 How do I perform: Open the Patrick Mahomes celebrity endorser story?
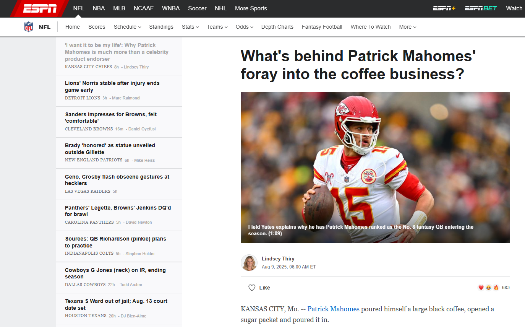point(117,52)
